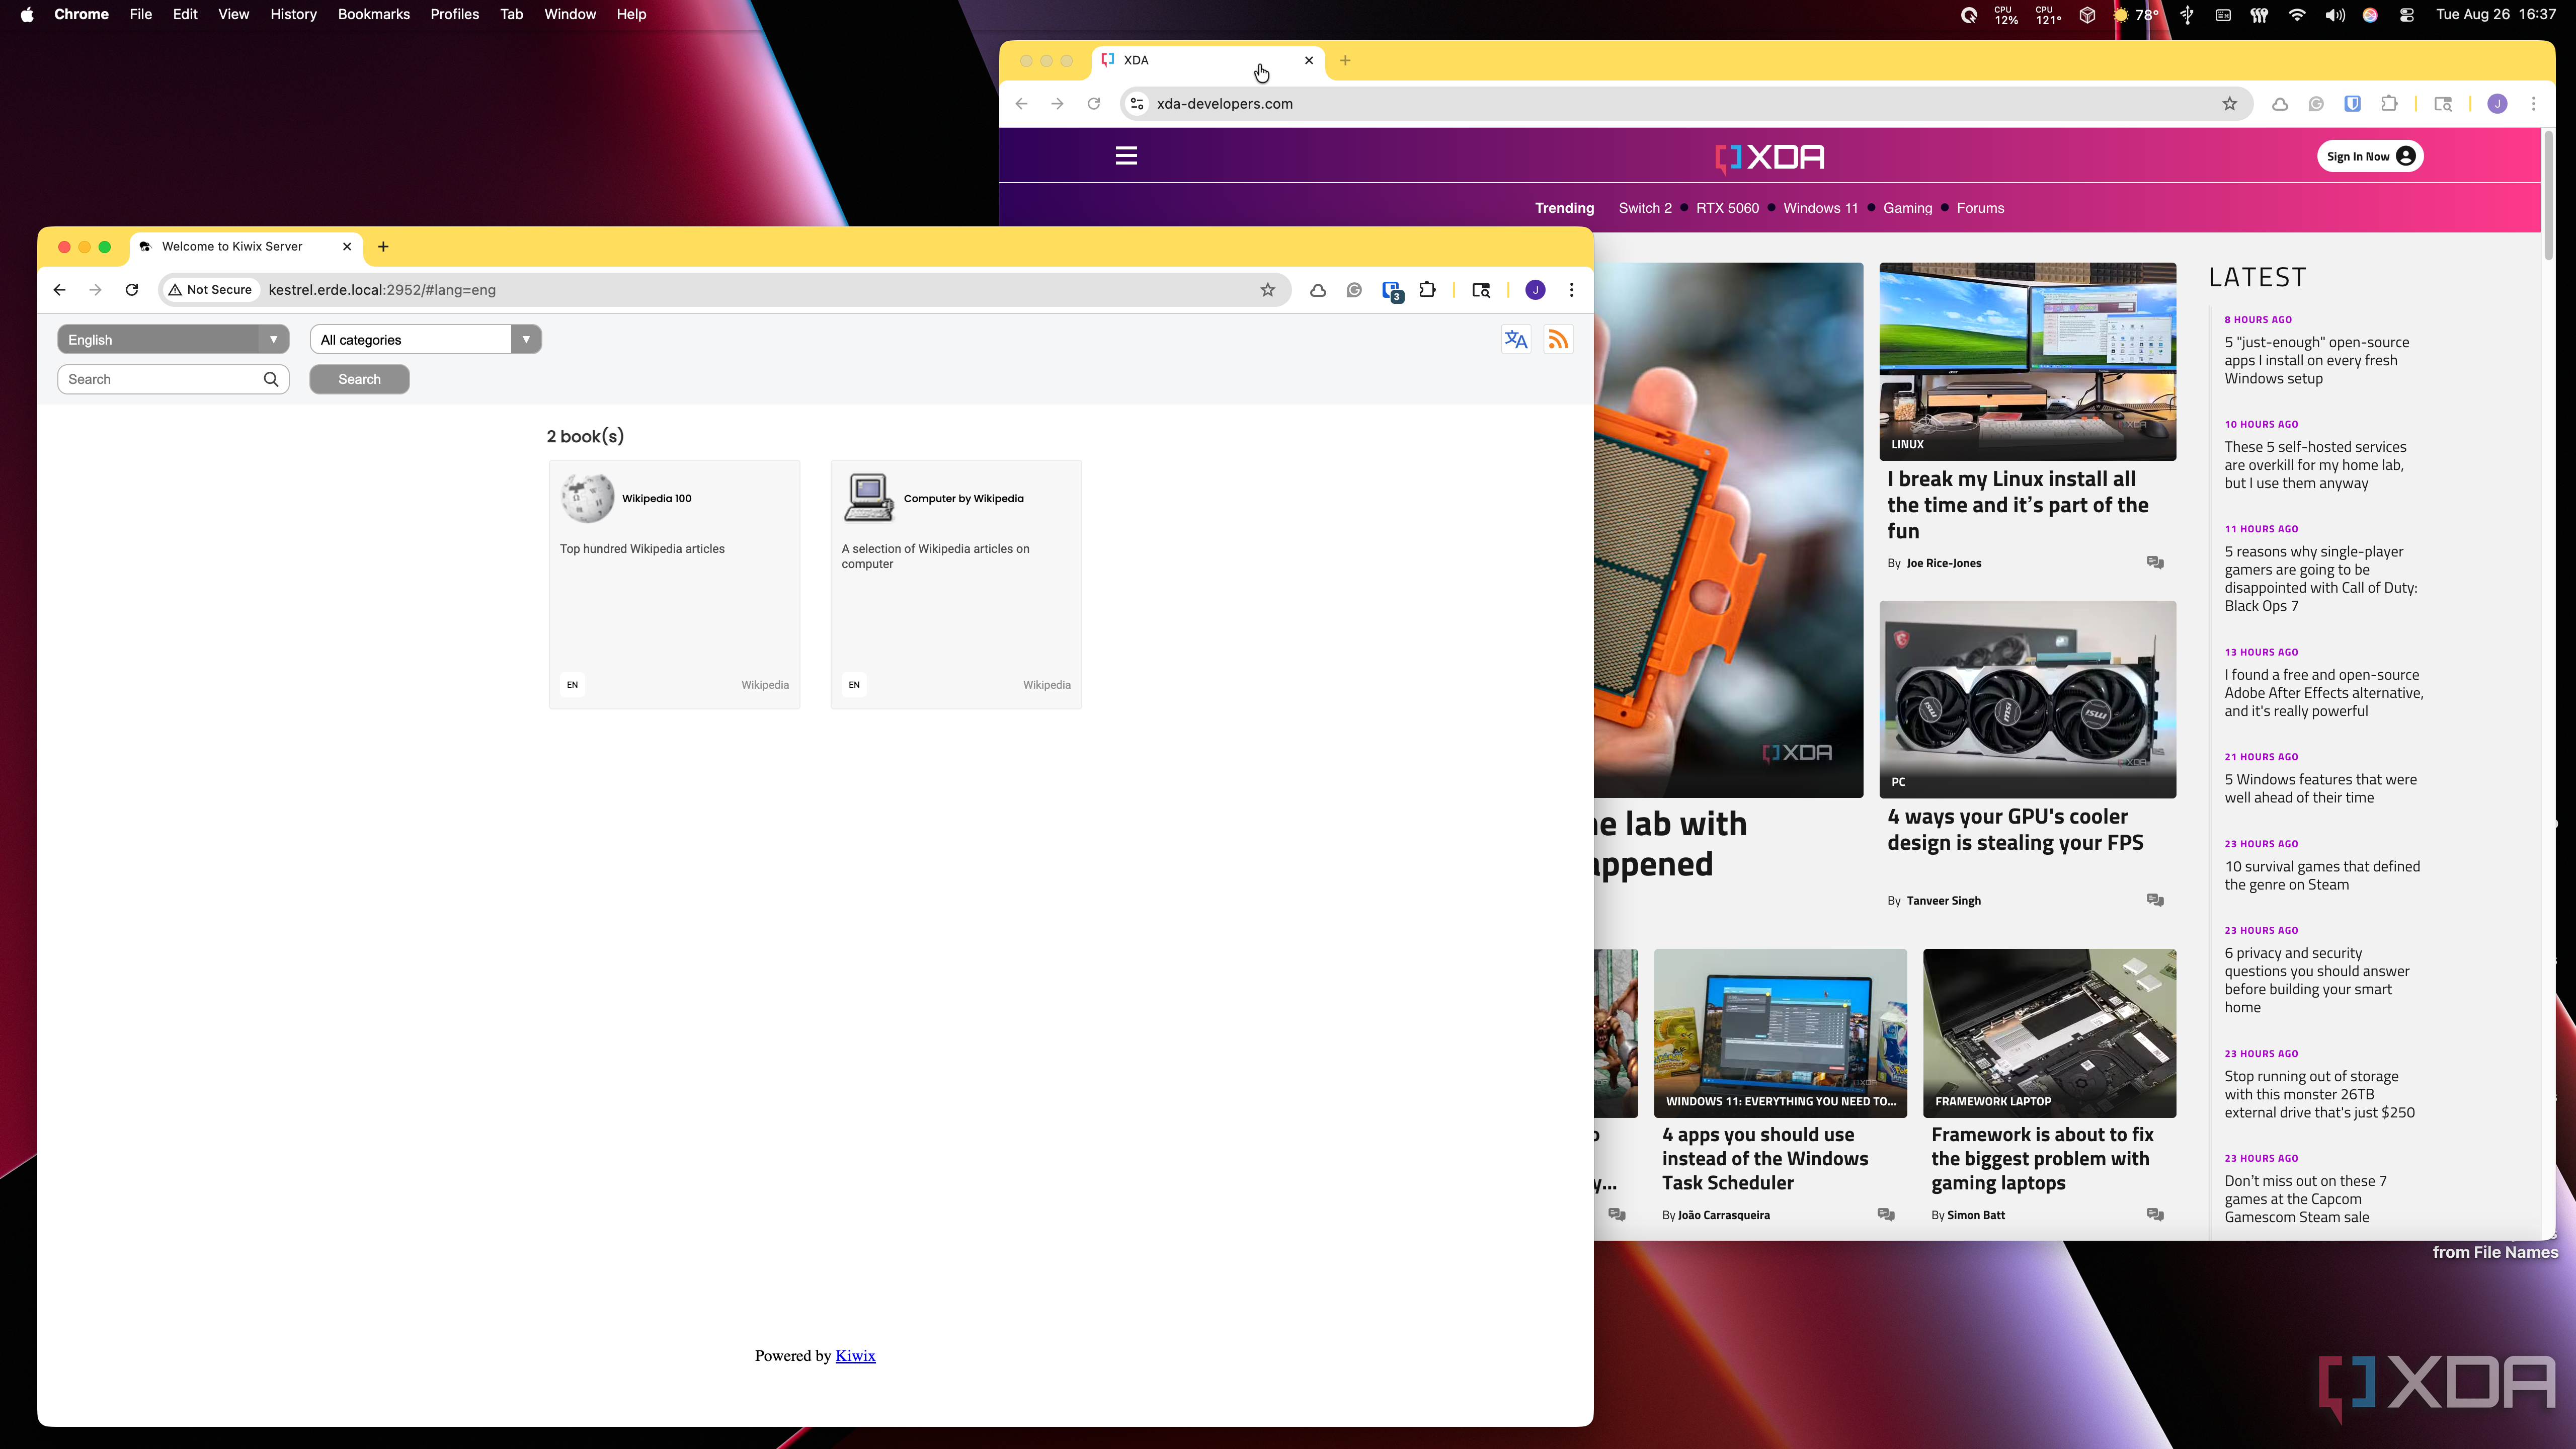Open the Linux install article thumbnail
The image size is (2576, 1449).
(2027, 361)
